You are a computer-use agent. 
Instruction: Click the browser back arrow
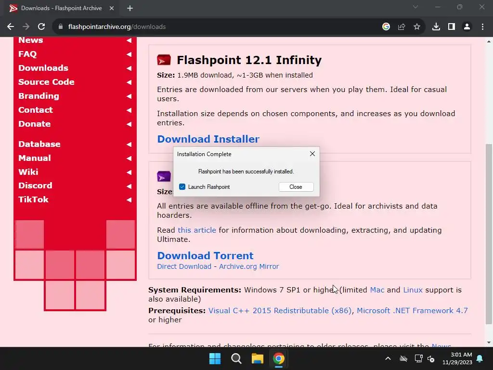point(11,27)
